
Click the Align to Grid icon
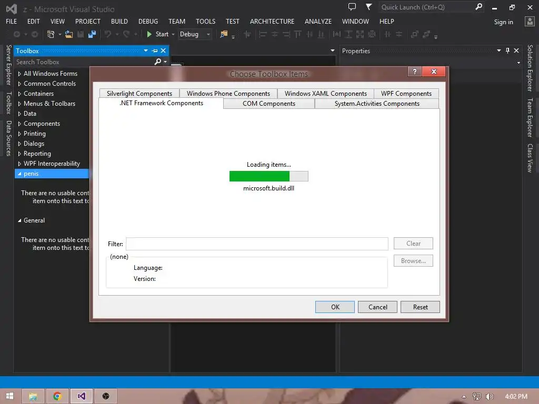click(x=247, y=34)
